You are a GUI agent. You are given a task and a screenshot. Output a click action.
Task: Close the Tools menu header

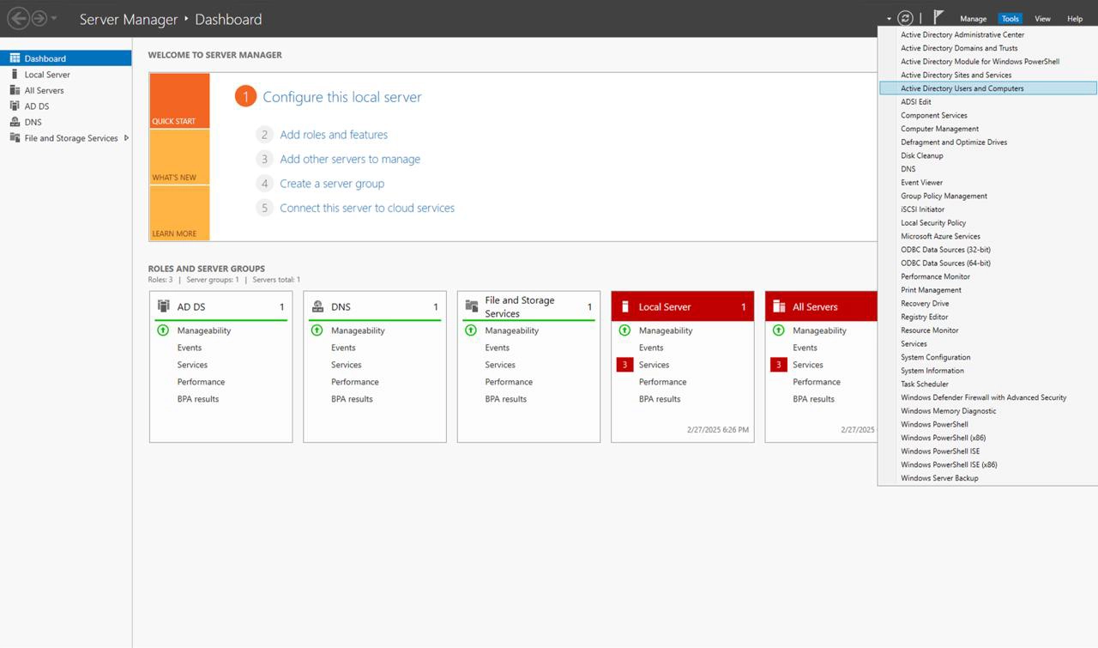[x=1011, y=19]
